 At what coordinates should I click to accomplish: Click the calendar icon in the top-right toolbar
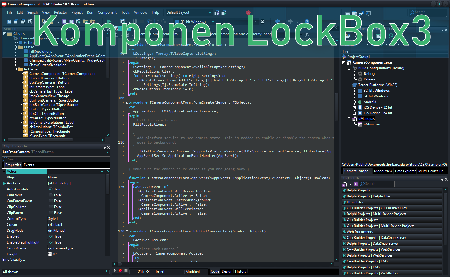tap(355, 13)
